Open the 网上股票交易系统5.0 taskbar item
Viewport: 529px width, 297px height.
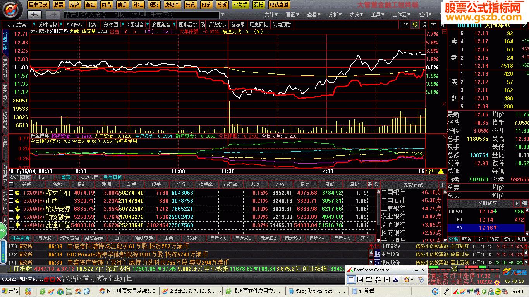coord(128,291)
